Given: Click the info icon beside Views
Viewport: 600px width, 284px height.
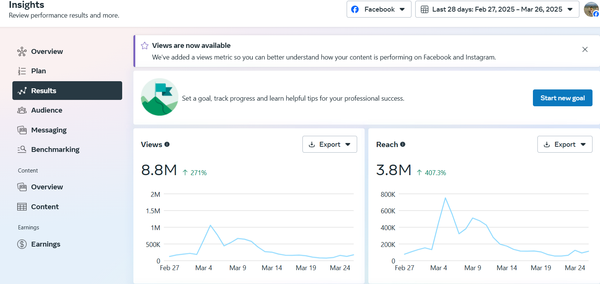Looking at the screenshot, I should pyautogui.click(x=167, y=144).
